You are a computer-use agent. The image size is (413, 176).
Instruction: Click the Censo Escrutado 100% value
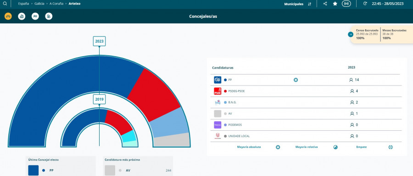360,38
